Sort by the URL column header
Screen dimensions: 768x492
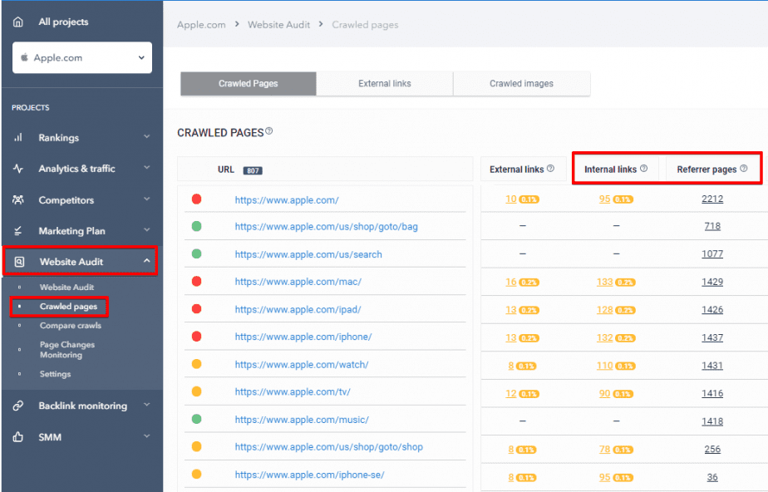click(x=226, y=170)
